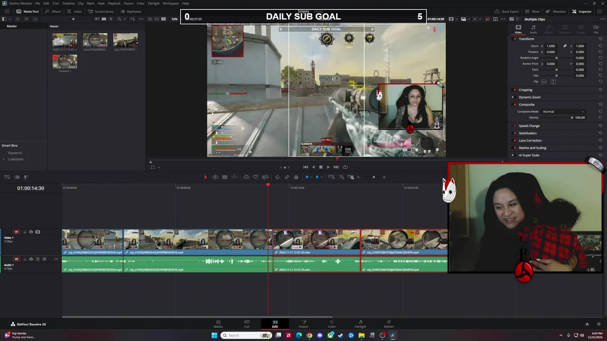Switch Media Pool to list view
This screenshot has width=607, height=341.
click(x=110, y=19)
